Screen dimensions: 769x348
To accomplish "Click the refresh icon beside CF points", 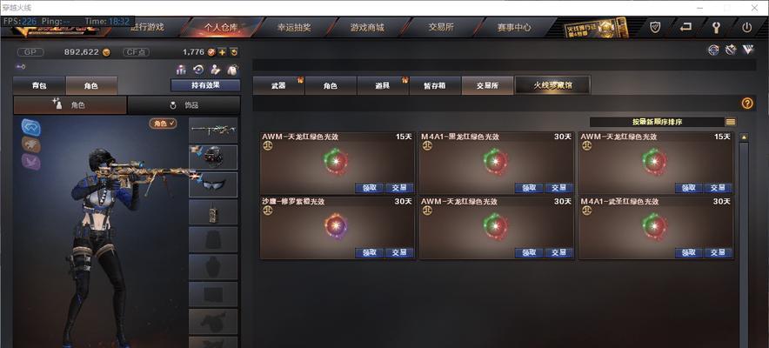I will coord(234,52).
